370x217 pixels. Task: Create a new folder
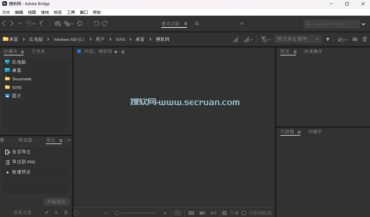pos(355,39)
